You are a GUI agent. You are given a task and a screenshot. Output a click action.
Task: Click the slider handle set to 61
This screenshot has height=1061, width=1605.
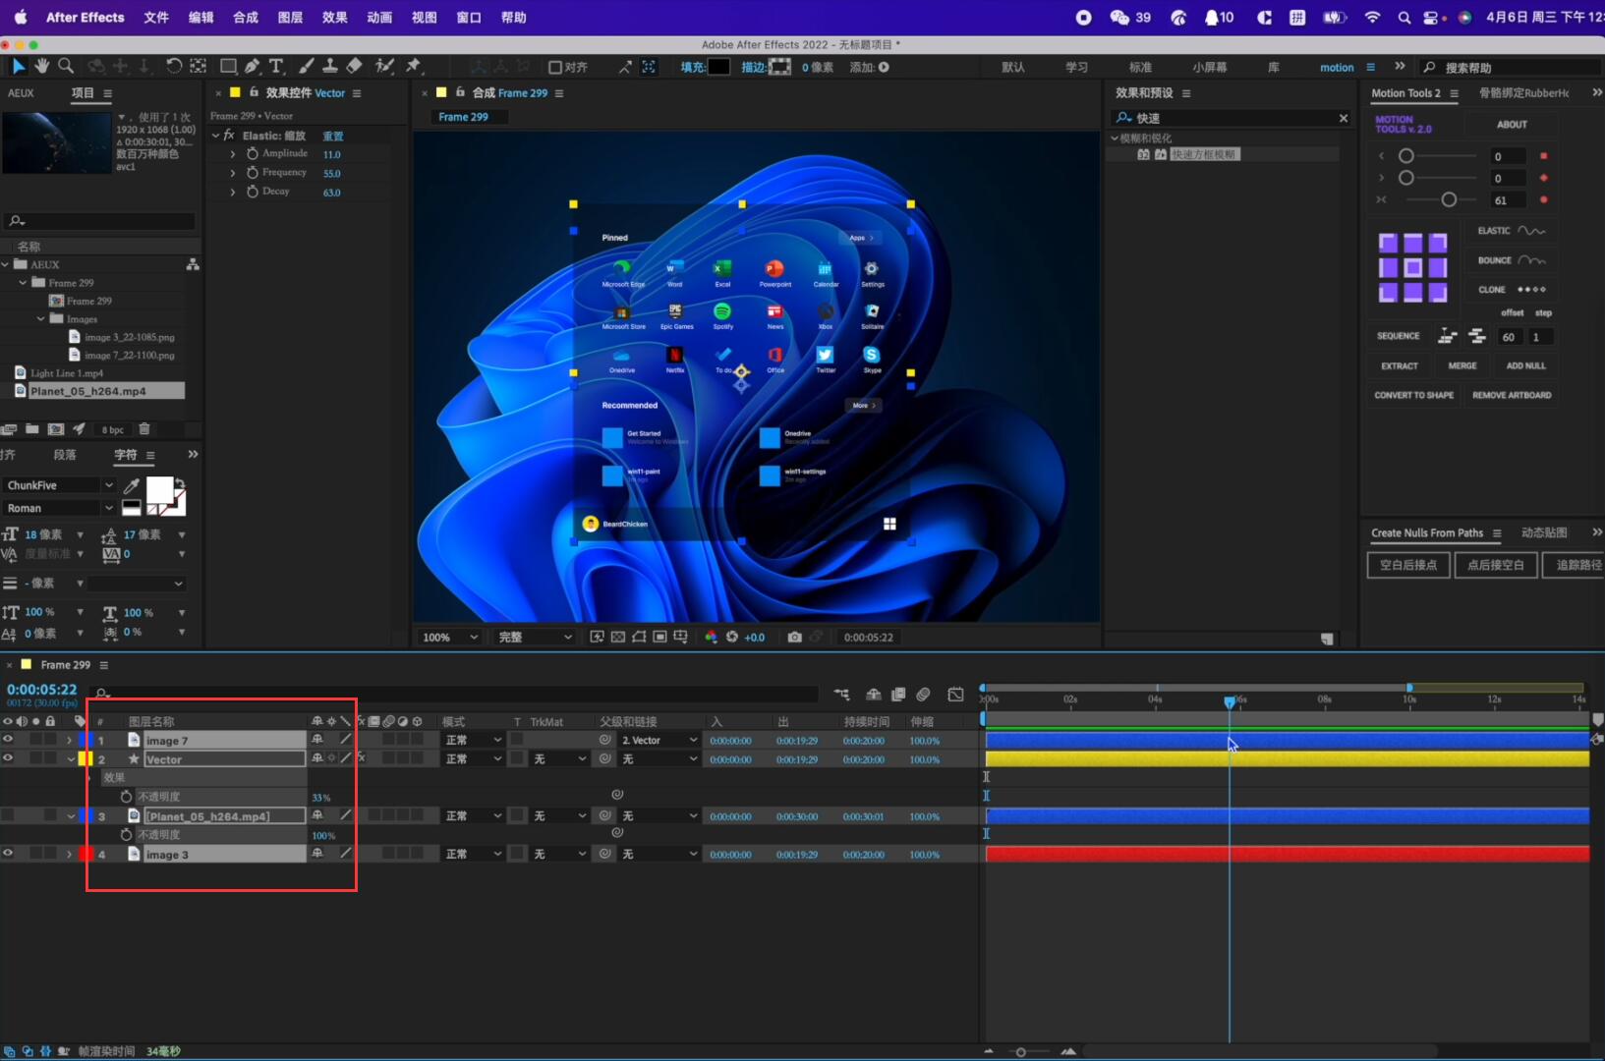point(1448,199)
